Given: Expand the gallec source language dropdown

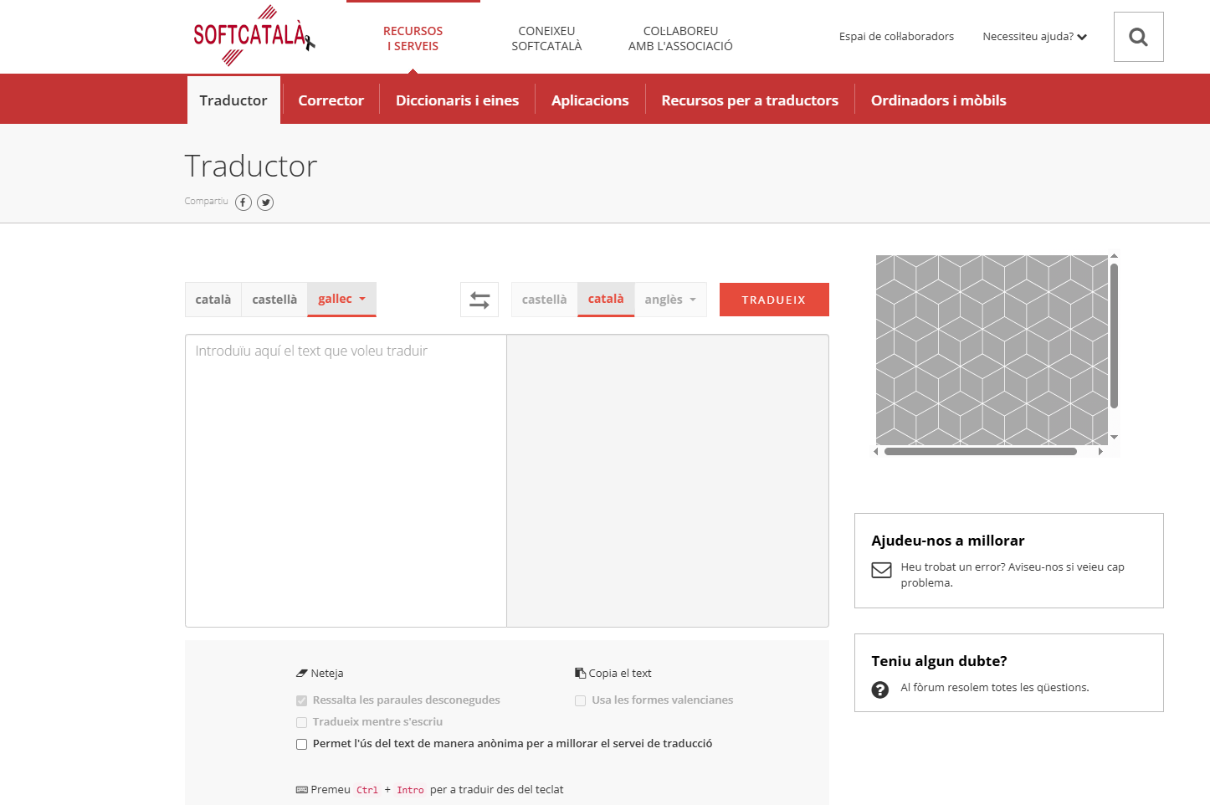Looking at the screenshot, I should (341, 299).
